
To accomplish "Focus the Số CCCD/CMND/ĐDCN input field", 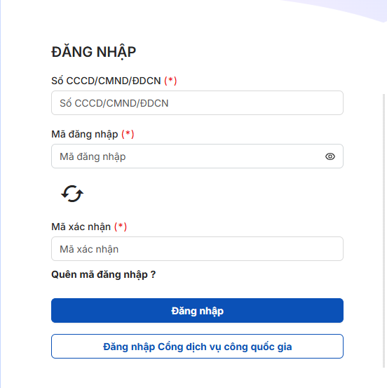I will [x=197, y=102].
